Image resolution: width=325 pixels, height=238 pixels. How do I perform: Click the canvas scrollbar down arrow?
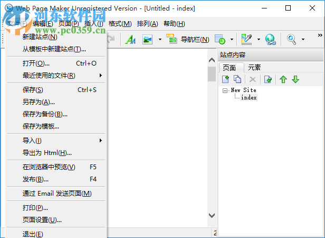tap(212, 215)
